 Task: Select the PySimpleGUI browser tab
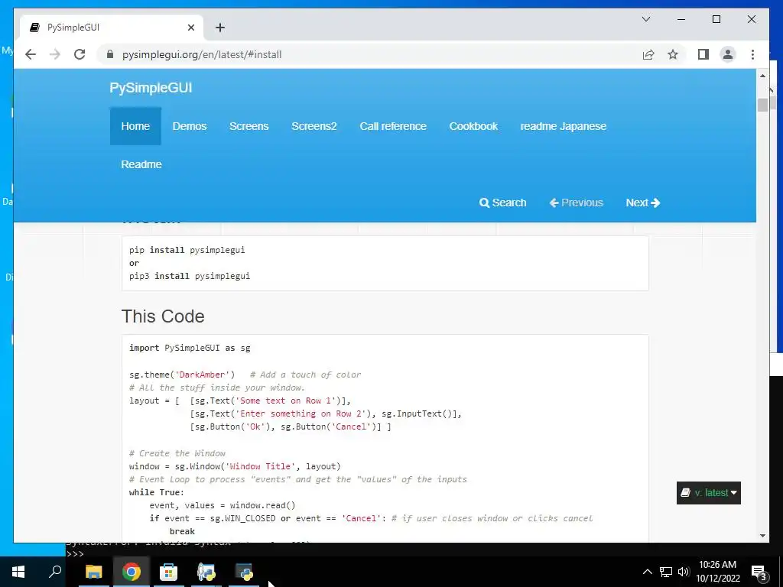(112, 28)
